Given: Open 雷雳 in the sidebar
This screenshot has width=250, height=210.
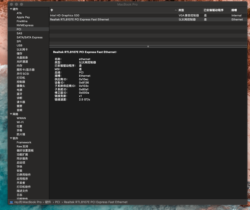Looking at the screenshot, I should [19, 106].
